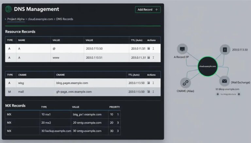Click the CNAME (Alias) chain-link node
Image resolution: width=251 pixels, height=143 pixels.
tap(185, 83)
